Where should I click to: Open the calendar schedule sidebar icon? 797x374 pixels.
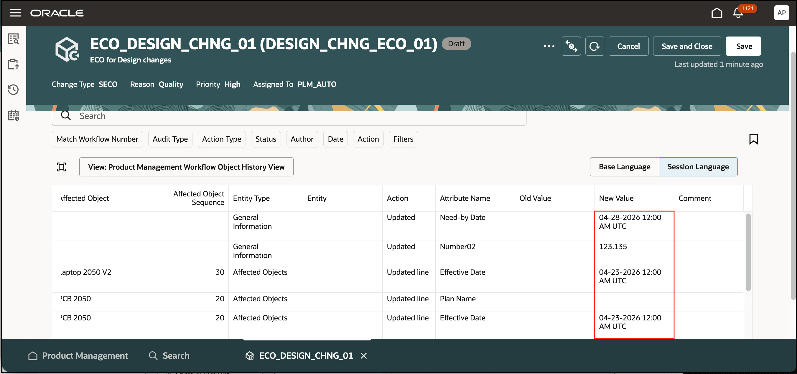point(13,115)
